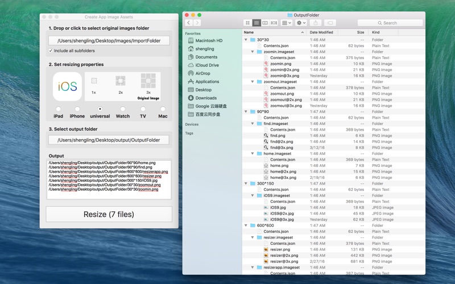Switch Finder to column view

[265, 23]
